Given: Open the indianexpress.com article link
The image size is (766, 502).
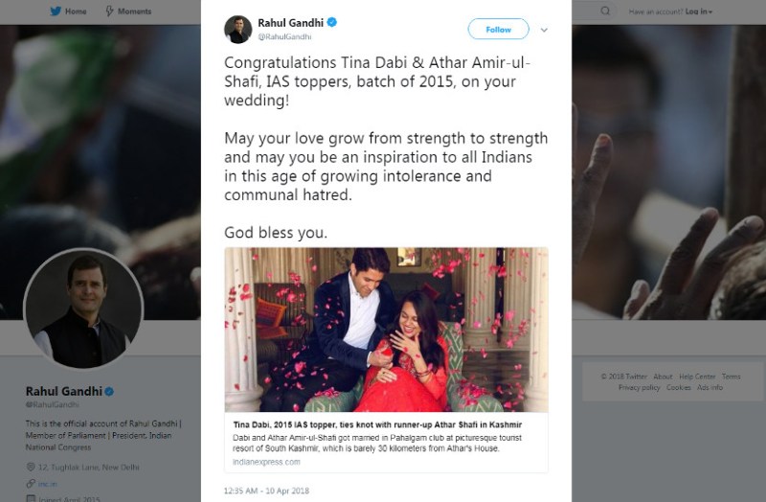Looking at the screenshot, I should point(266,462).
